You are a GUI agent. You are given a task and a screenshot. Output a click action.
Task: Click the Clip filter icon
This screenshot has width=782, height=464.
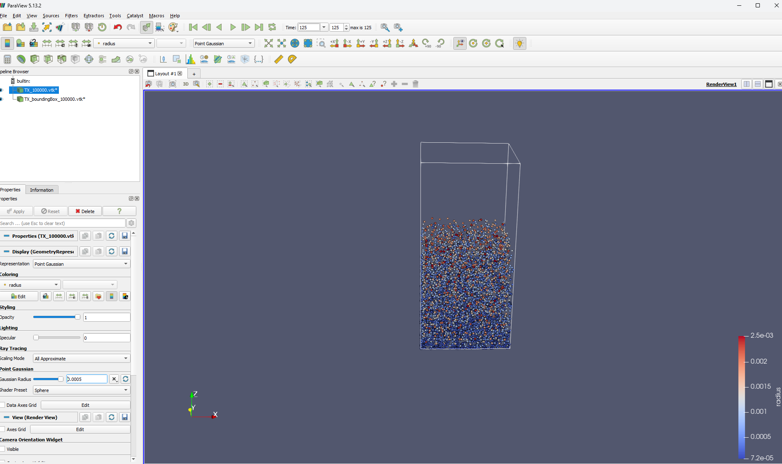35,59
